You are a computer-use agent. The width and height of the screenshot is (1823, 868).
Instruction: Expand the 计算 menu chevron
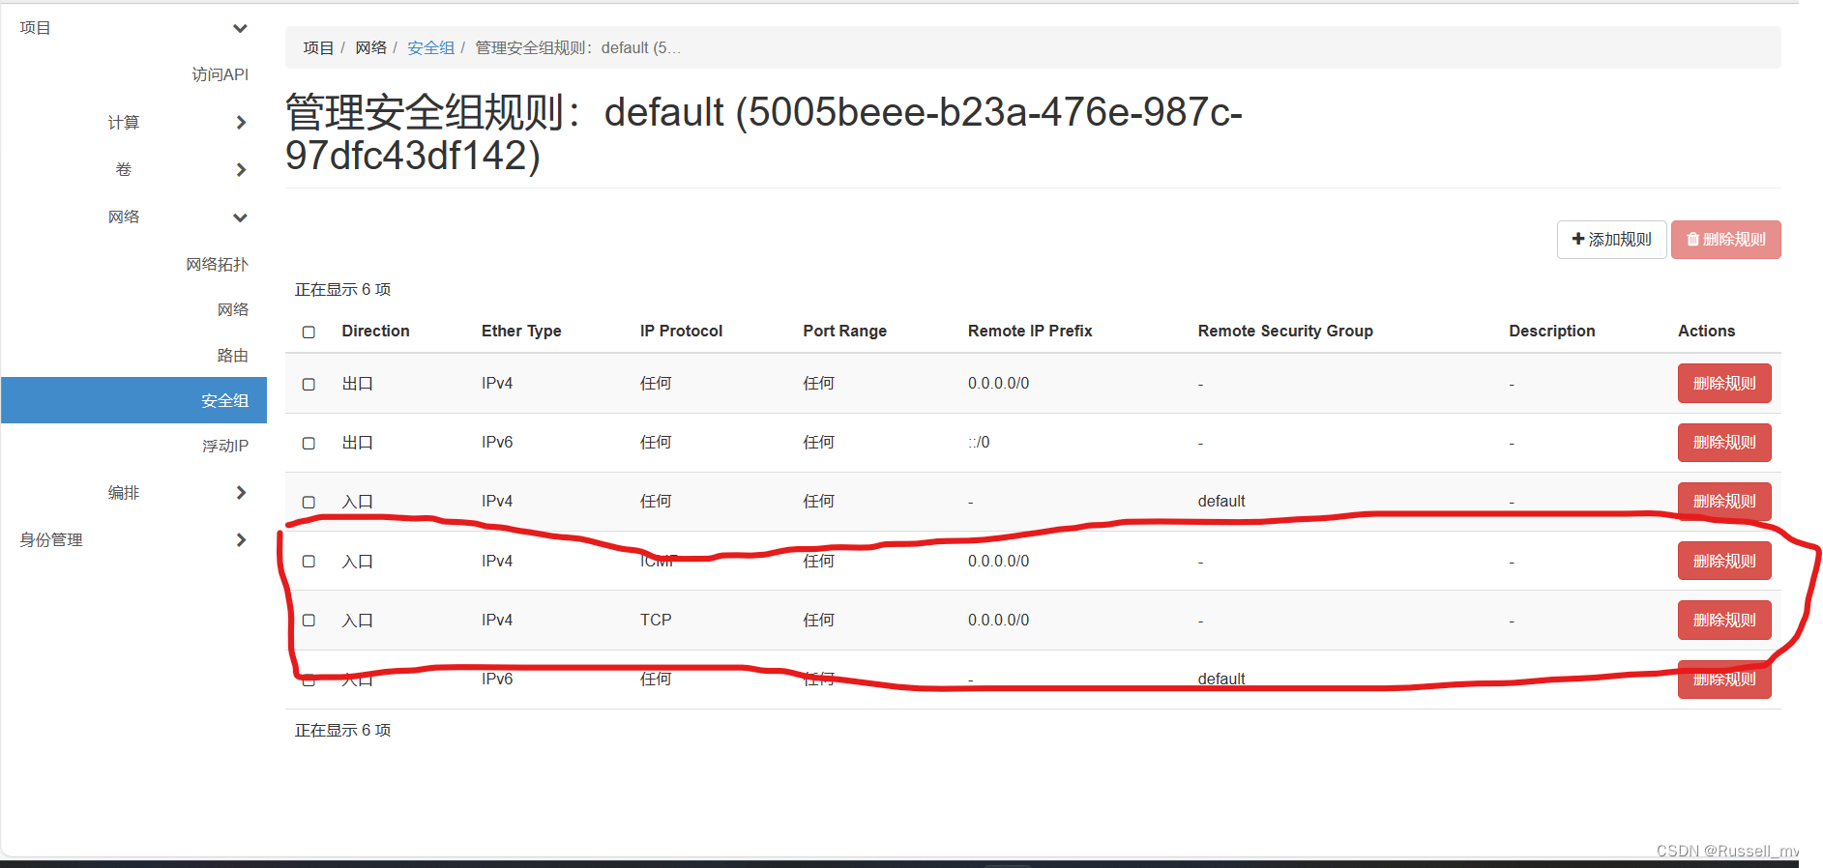[x=241, y=123]
